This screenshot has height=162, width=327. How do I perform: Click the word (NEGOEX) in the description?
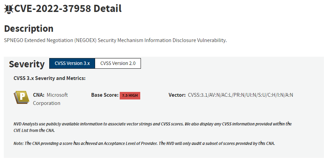(85, 40)
